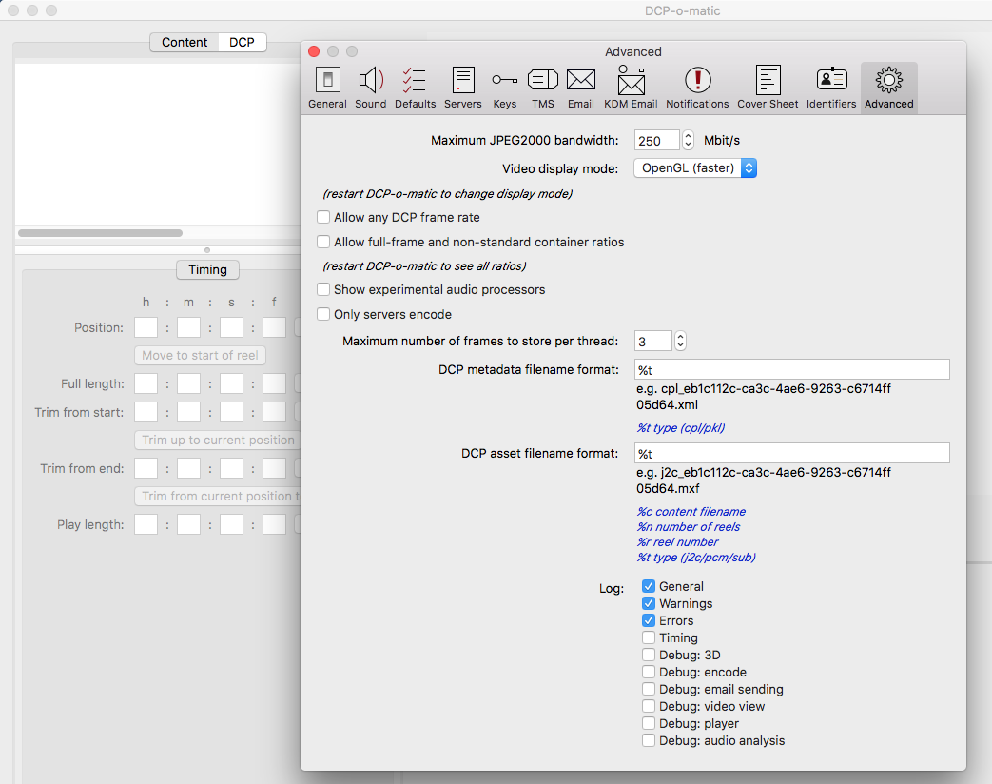Image resolution: width=992 pixels, height=784 pixels.
Task: Enable Allow any DCP frame rate
Action: [323, 218]
